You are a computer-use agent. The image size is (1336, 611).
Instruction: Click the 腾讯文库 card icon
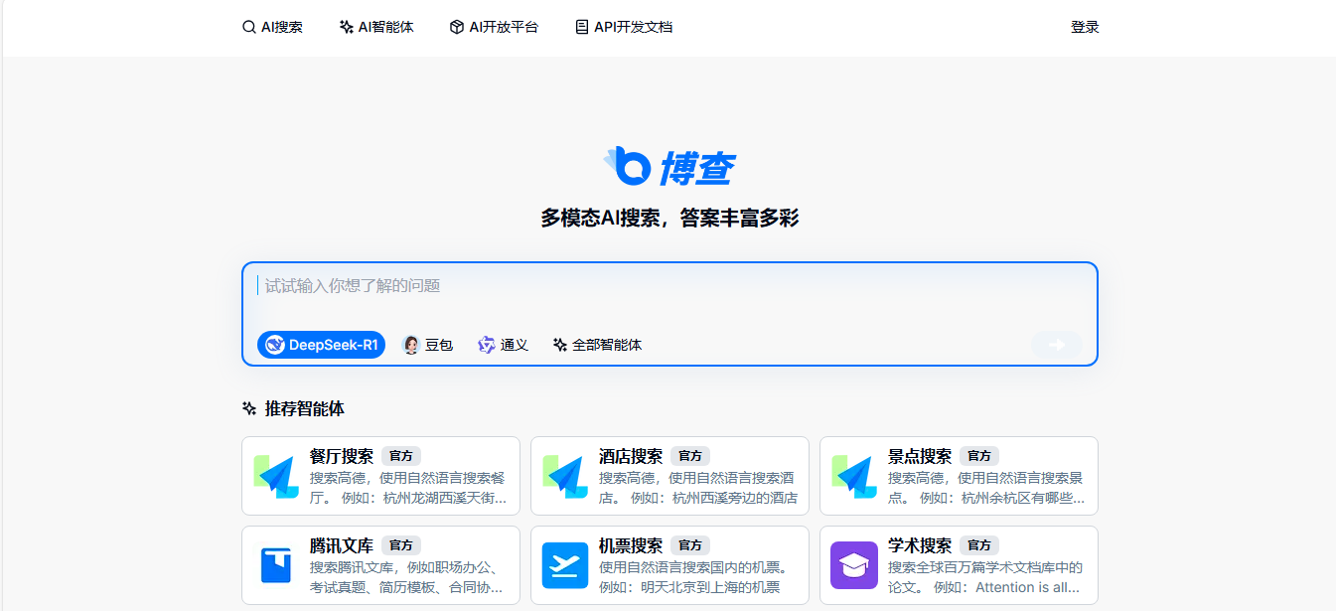276,565
